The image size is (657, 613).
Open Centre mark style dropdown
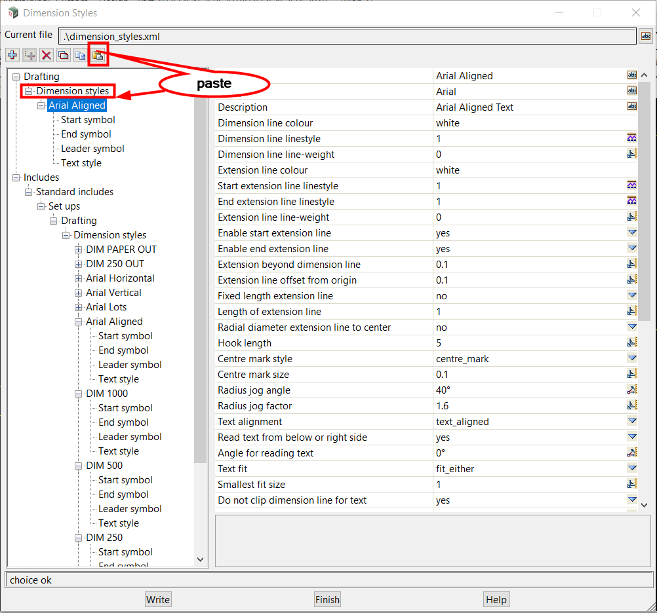pos(631,359)
